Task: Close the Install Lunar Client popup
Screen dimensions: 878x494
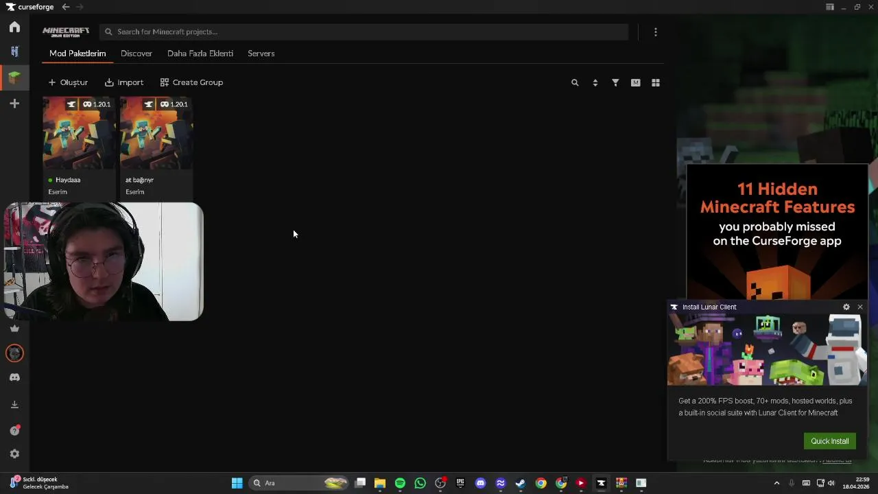Action: 860,307
